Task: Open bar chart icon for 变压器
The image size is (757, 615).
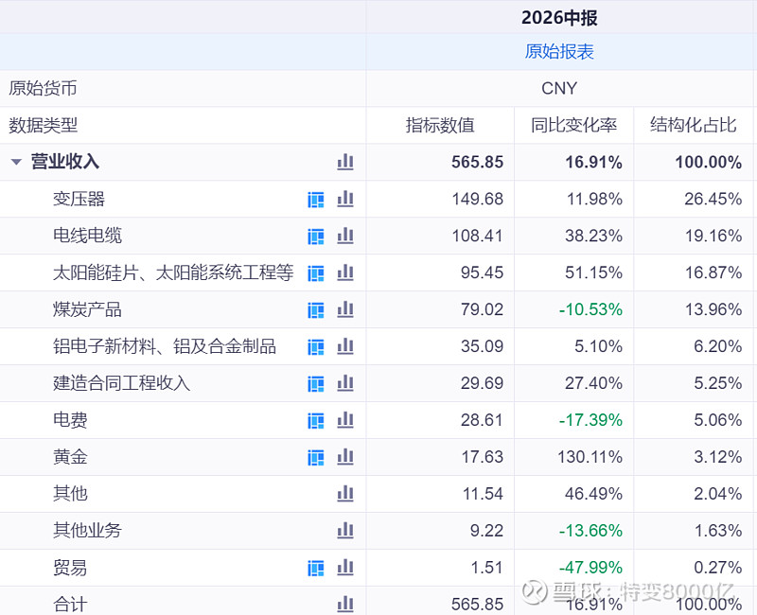Action: pos(345,199)
